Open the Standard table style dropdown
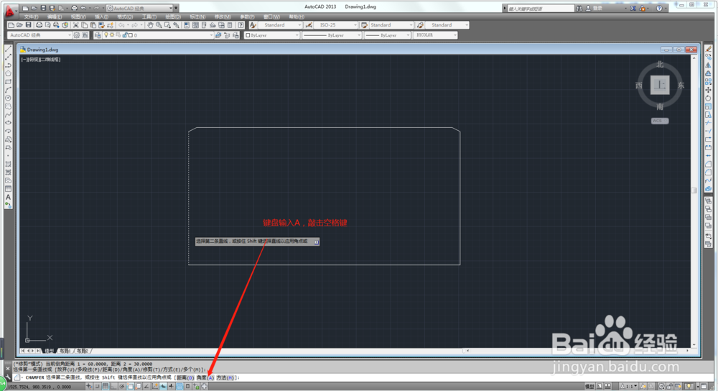This screenshot has height=391, width=718. 391,25
